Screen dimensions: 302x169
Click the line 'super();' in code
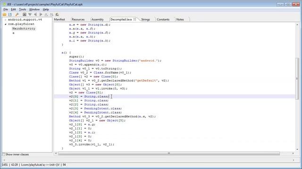tap(76, 56)
